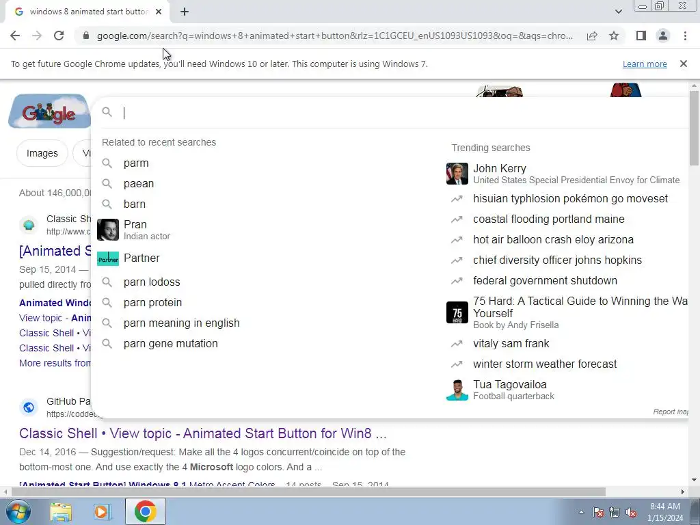Click the muted volume tray icon

coord(631,512)
